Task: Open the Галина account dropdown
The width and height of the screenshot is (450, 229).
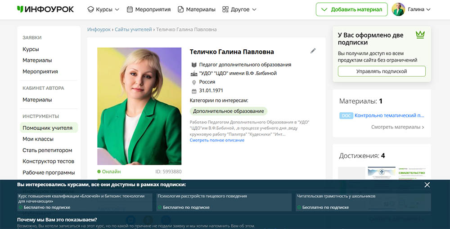Action: 419,9
